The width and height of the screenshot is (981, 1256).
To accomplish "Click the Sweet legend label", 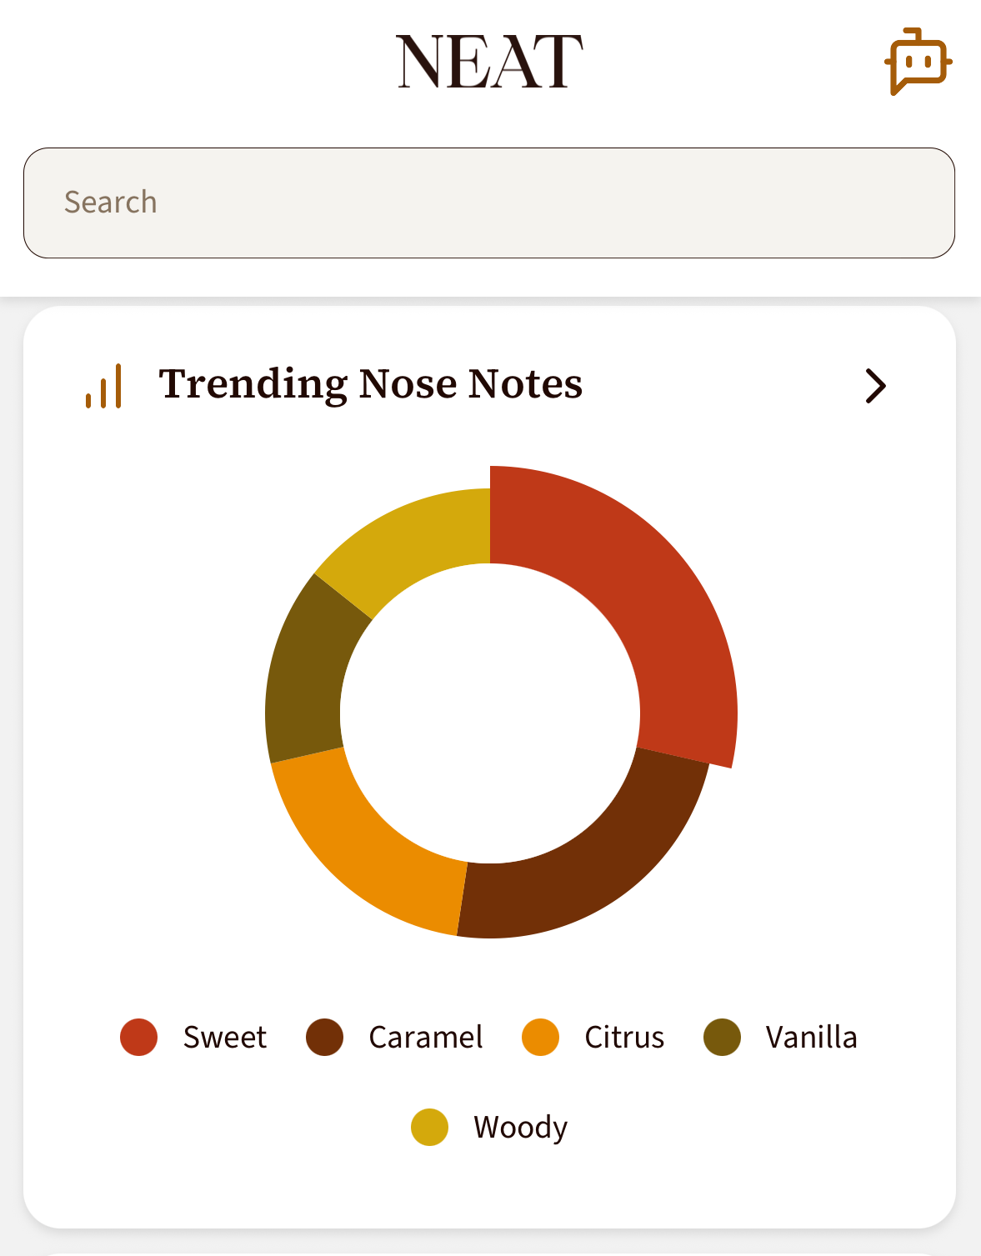I will click(x=225, y=1037).
